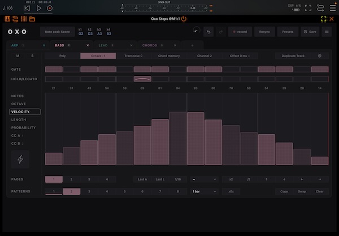Image resolution: width=339 pixels, height=236 pixels.
Task: Close the ARP track tab
Action: (44, 45)
